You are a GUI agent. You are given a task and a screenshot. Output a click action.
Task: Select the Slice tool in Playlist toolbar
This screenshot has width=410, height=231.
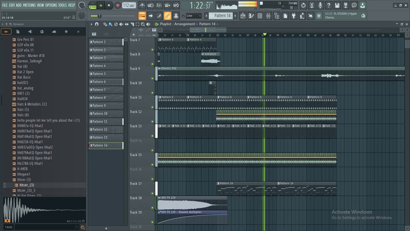click(132, 24)
